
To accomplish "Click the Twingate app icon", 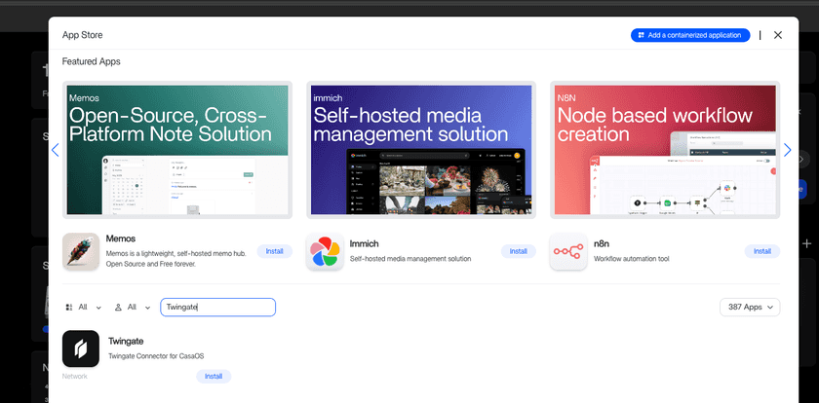I will (x=81, y=348).
